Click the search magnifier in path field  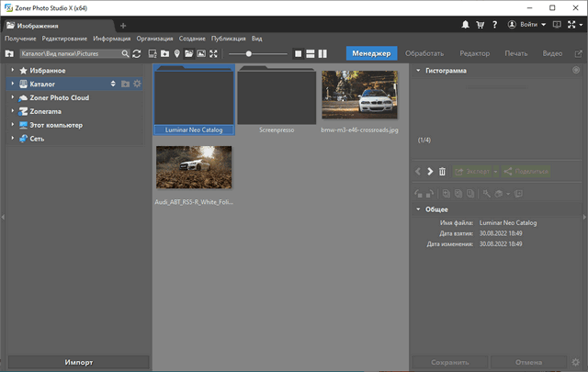click(126, 54)
